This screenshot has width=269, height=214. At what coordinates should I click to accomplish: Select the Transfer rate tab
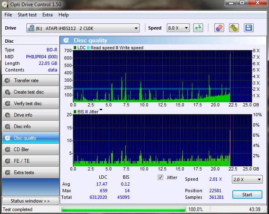[x=30, y=81]
